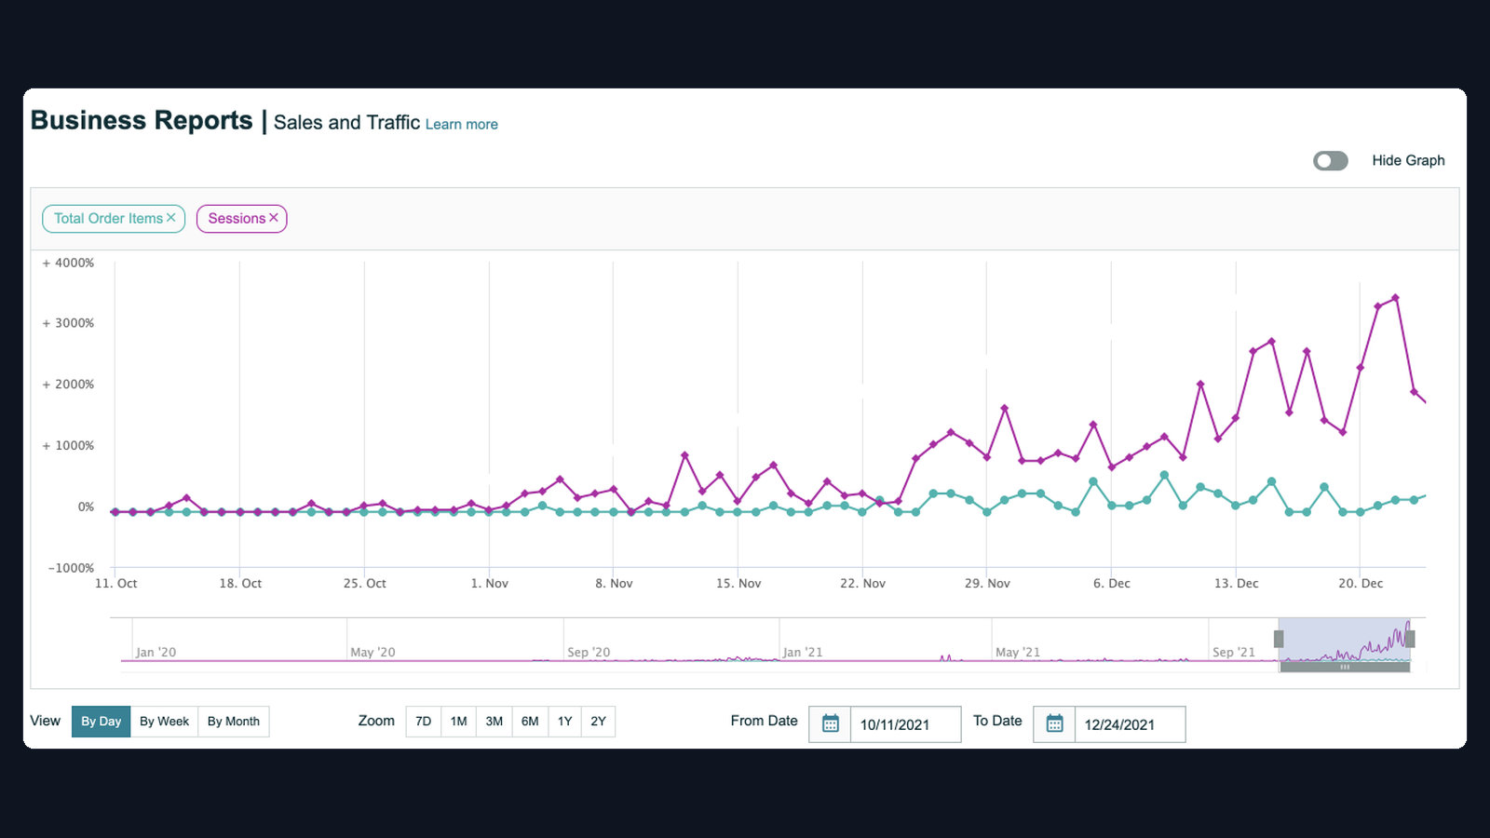
Task: Click the '29. Nov' x-axis label
Action: pyautogui.click(x=987, y=584)
